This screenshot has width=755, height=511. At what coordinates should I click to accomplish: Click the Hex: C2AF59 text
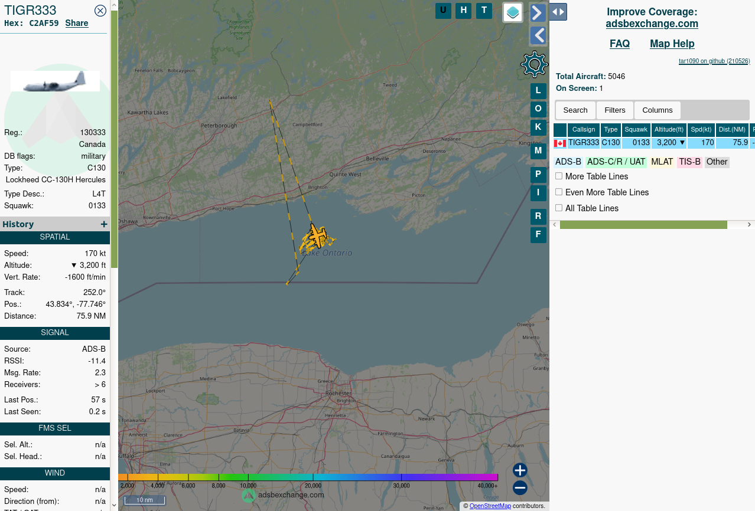31,23
